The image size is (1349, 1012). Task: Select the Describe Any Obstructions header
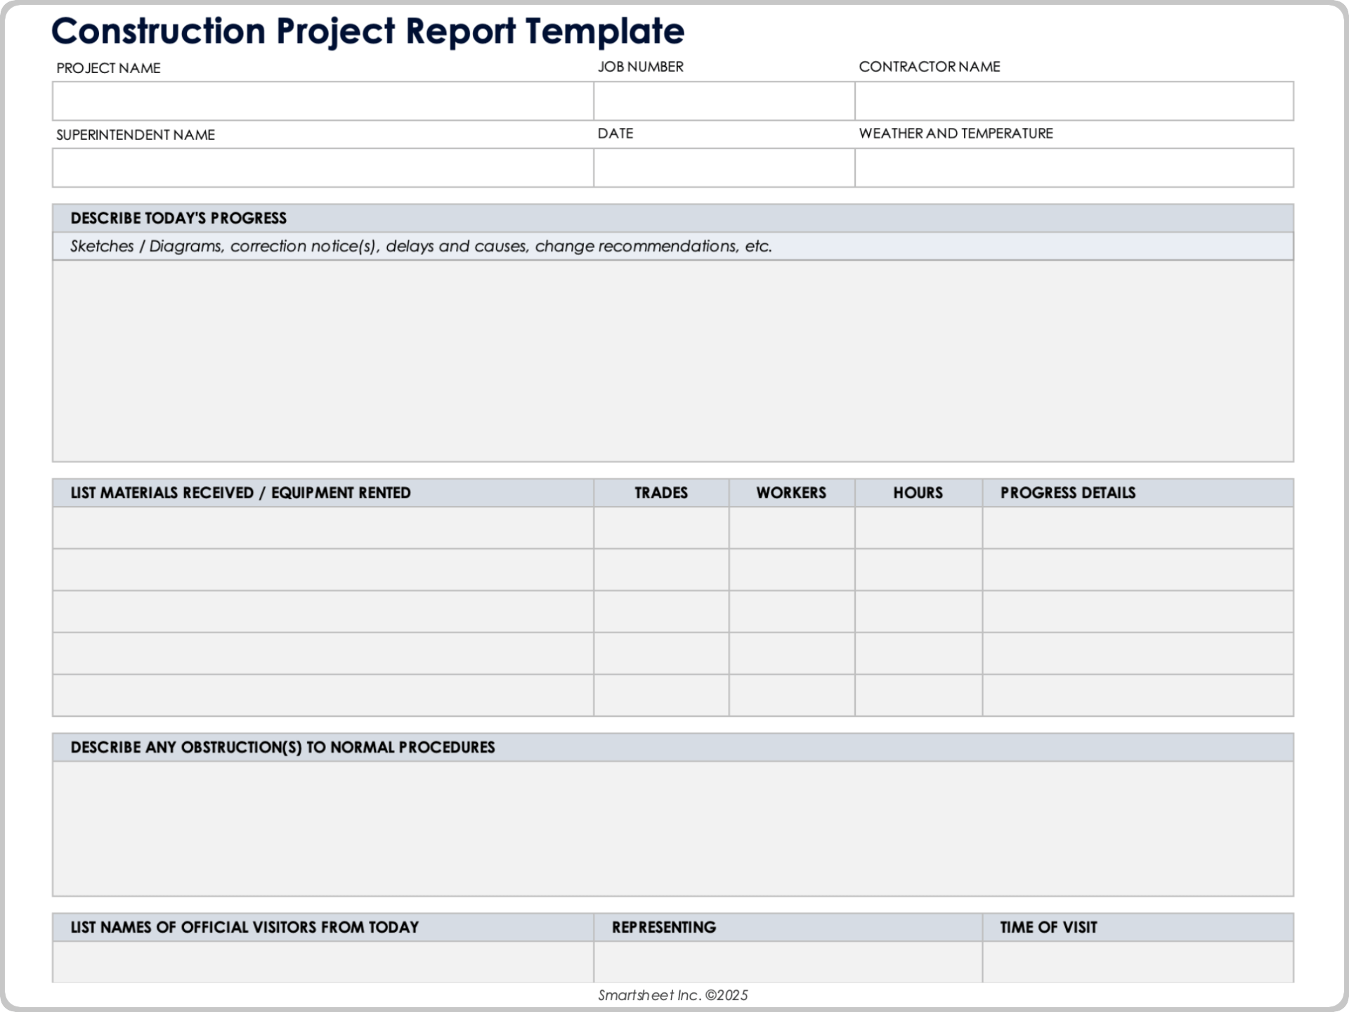pyautogui.click(x=282, y=747)
